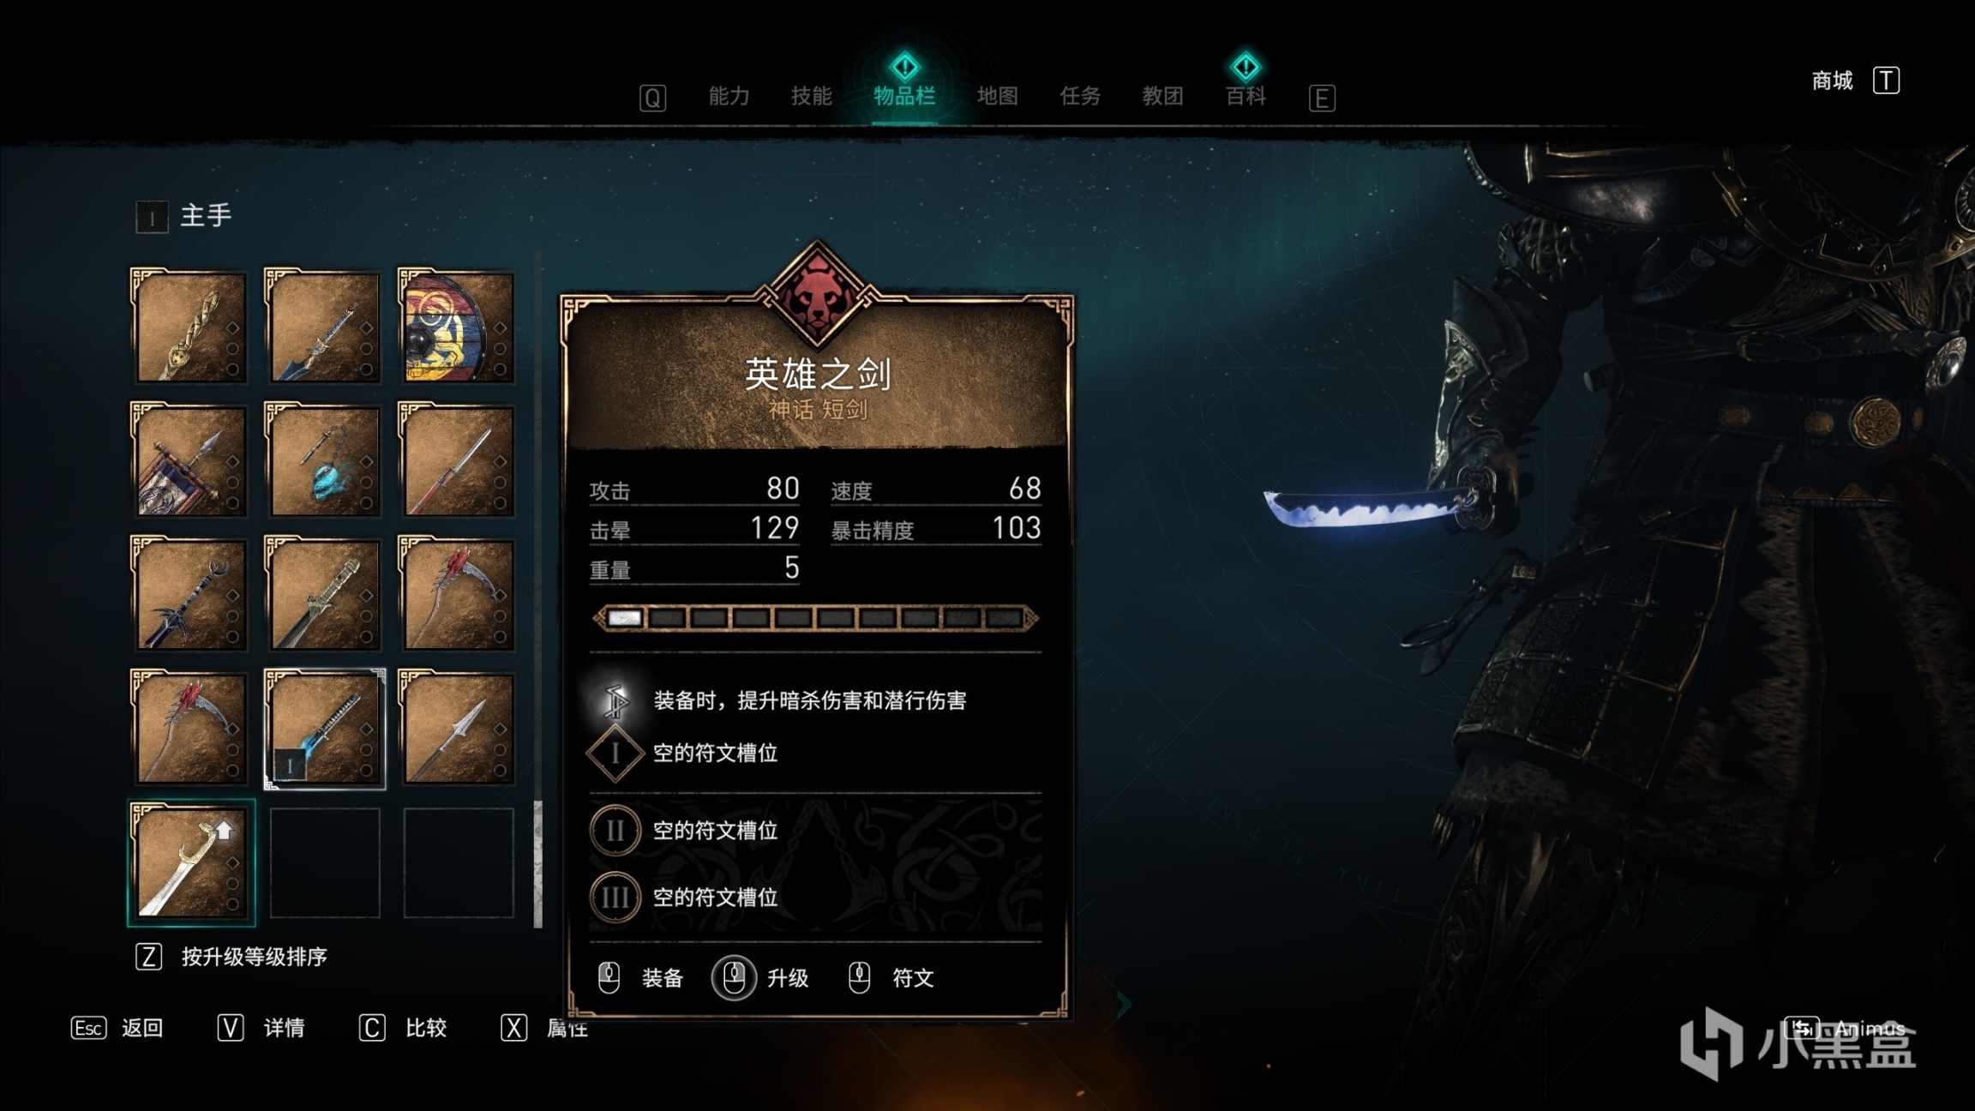Open the 百科 tab
The height and width of the screenshot is (1111, 1975).
point(1246,95)
